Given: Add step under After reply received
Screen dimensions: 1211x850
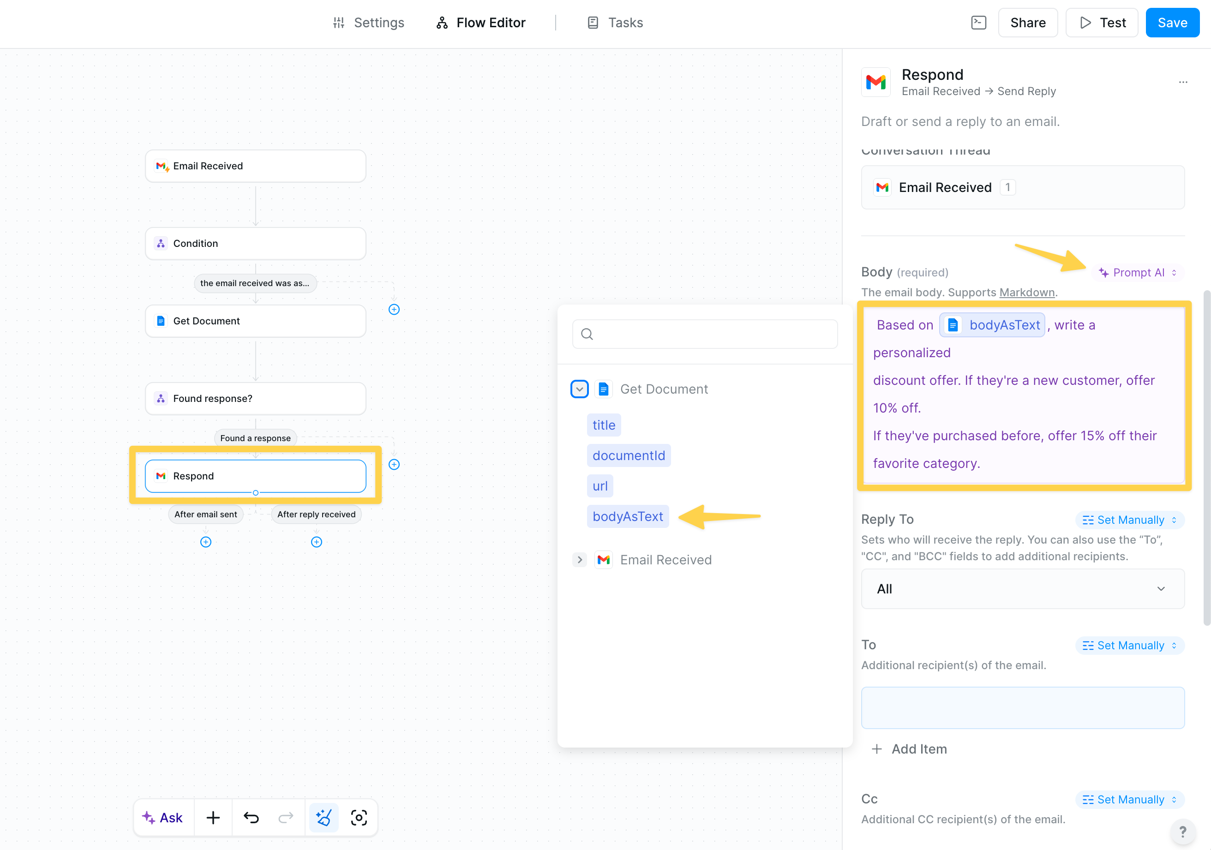Looking at the screenshot, I should tap(317, 542).
